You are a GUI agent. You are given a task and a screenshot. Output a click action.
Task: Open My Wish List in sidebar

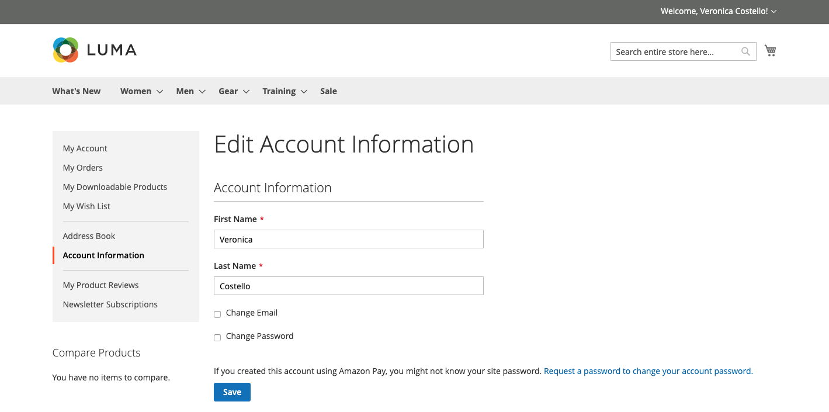click(86, 206)
